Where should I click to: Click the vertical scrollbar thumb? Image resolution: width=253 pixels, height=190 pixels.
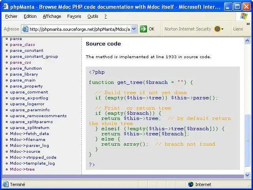247,140
